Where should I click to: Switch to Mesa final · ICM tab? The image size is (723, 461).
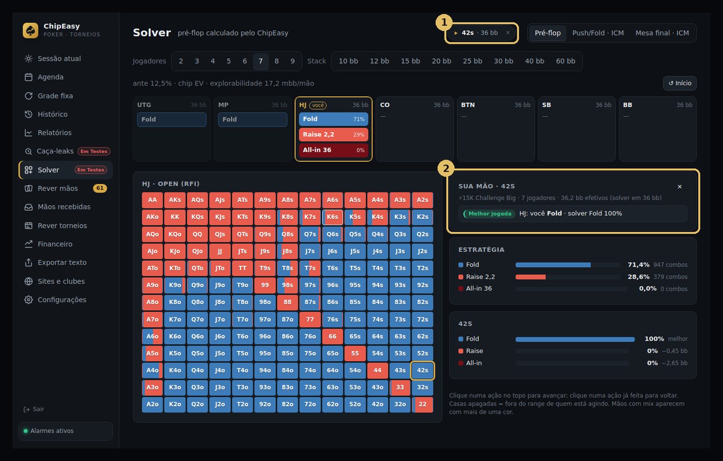pos(662,33)
